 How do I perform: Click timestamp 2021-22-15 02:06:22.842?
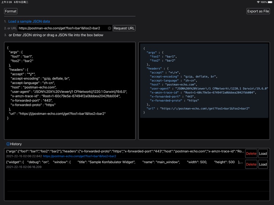[x=24, y=156]
